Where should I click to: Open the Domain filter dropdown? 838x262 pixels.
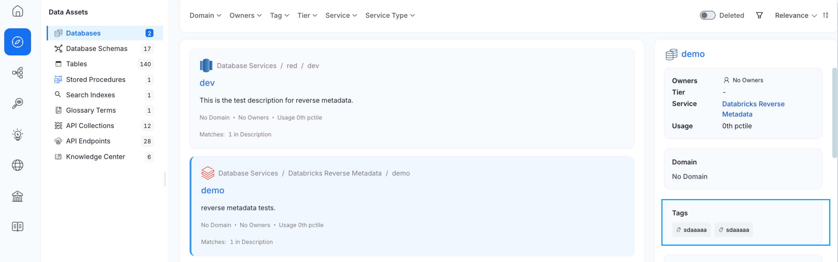(x=205, y=15)
